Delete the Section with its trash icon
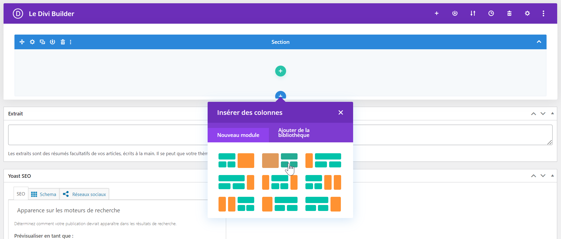Screen dimensions: 561x239 (x=63, y=42)
